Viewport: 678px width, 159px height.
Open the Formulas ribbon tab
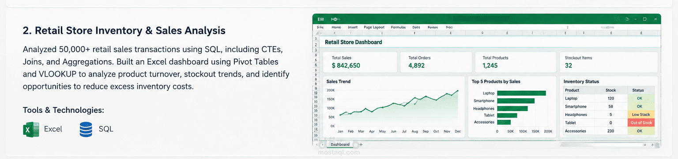pyautogui.click(x=398, y=27)
